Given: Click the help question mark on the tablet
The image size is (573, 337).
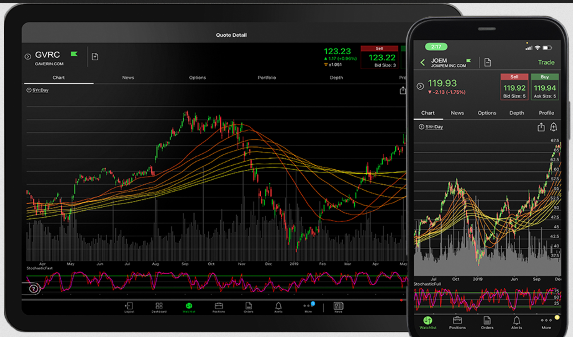Looking at the screenshot, I should [34, 289].
